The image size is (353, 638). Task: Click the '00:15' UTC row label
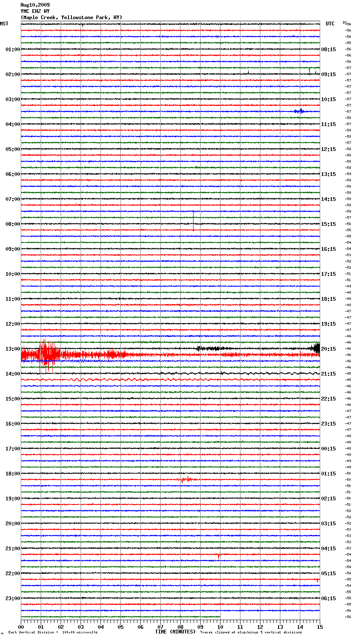328,449
